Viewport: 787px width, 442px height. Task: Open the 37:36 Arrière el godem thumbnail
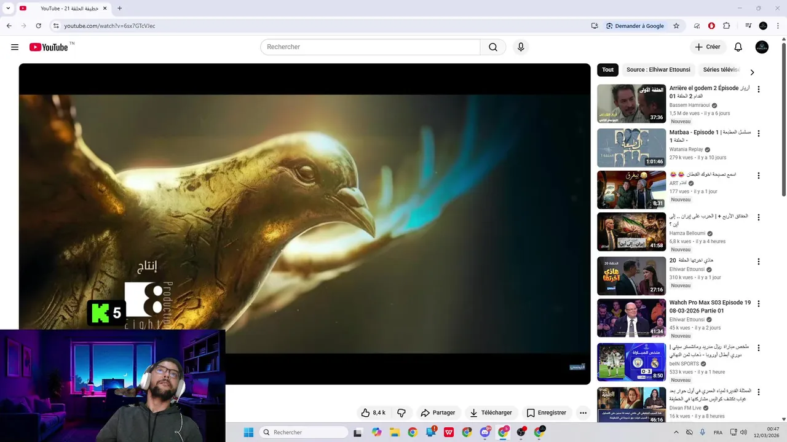coord(631,104)
